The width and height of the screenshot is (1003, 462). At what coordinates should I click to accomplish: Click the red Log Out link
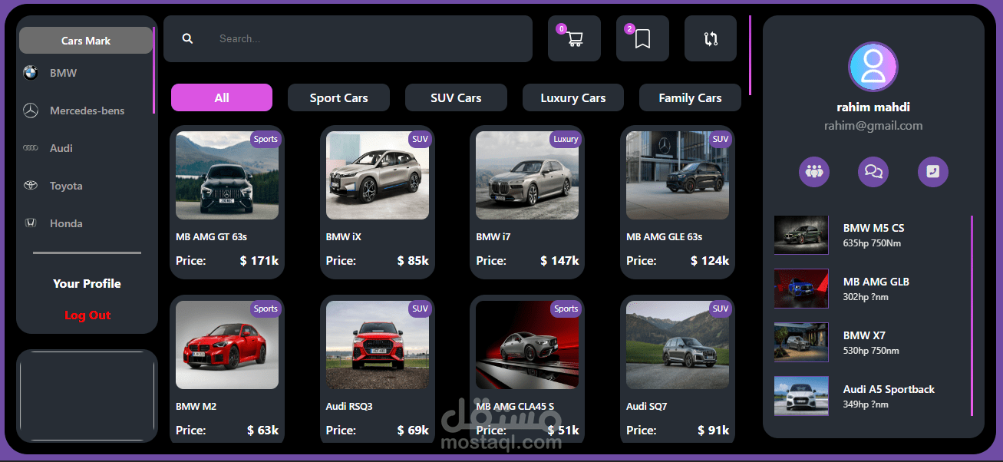tap(87, 315)
